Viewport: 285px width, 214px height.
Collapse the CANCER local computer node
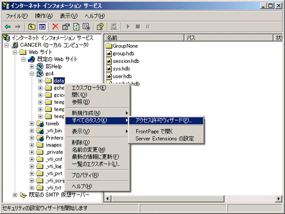(x=7, y=45)
